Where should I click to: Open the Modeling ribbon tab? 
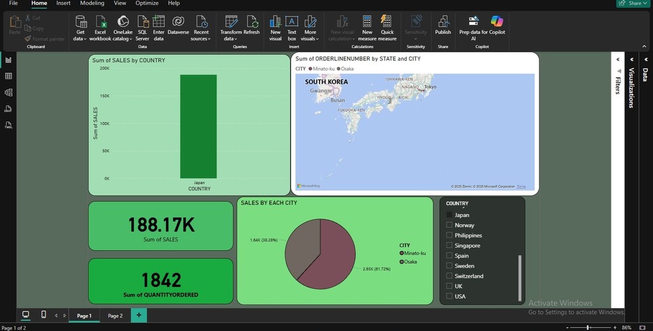click(x=92, y=3)
